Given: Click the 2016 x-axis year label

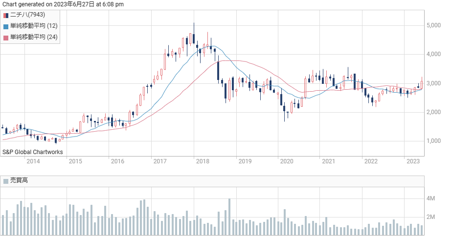Looking at the screenshot, I should [117, 161].
